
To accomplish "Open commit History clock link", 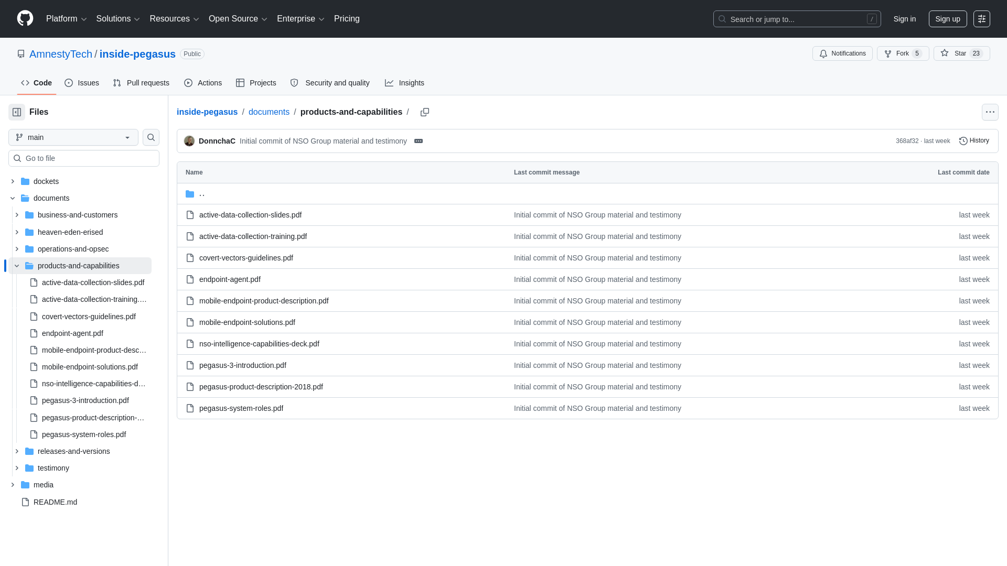I will (x=974, y=141).
